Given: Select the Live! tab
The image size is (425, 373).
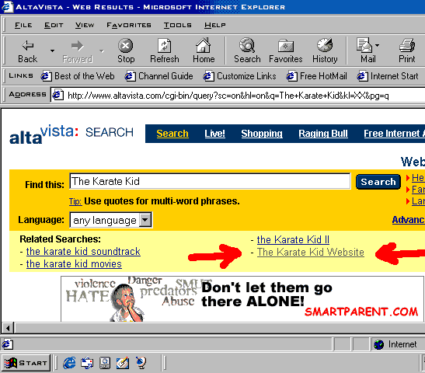Looking at the screenshot, I should pos(214,134).
